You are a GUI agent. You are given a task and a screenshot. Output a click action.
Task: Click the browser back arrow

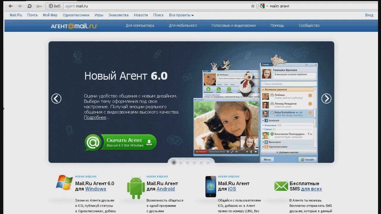(x=10, y=6)
